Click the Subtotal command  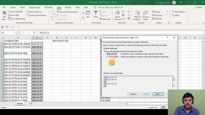(157, 19)
